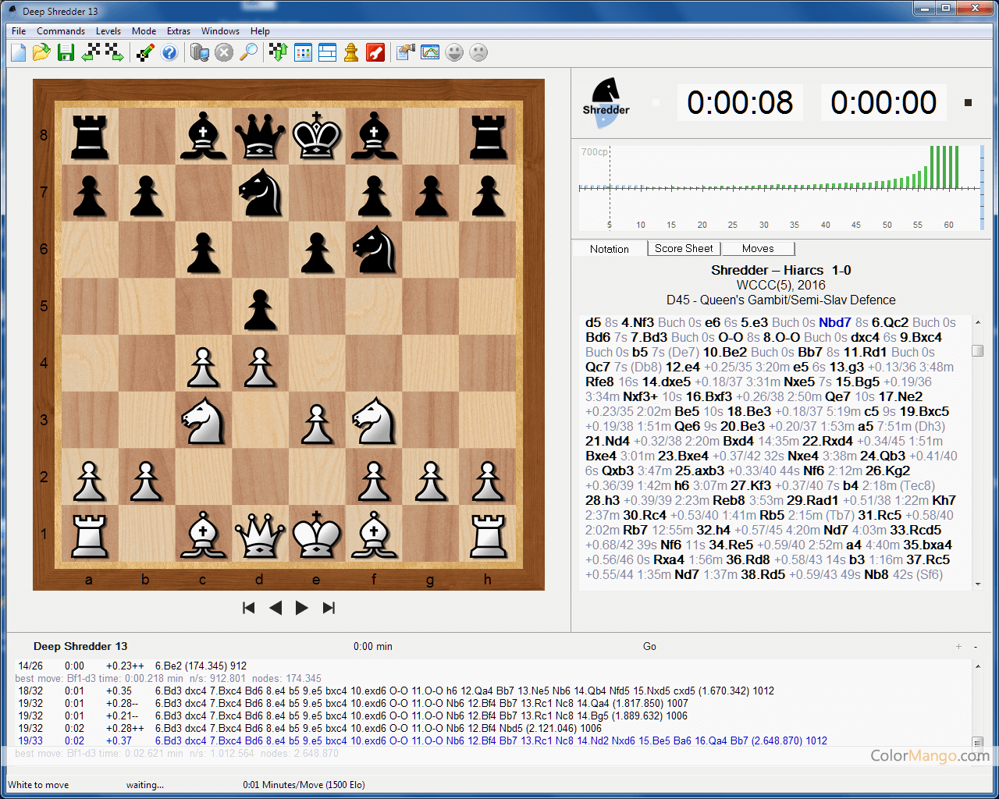Click move 31.Rc5 in the notation
The image size is (999, 799).
coord(880,515)
